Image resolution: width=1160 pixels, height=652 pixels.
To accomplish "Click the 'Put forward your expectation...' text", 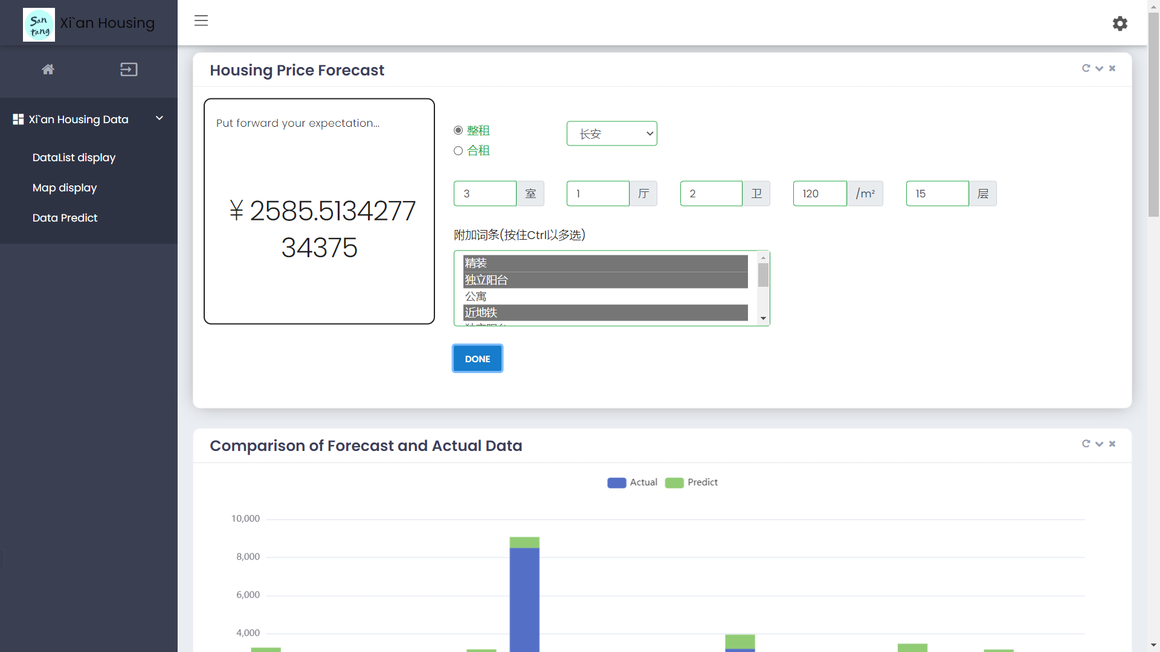I will [298, 123].
